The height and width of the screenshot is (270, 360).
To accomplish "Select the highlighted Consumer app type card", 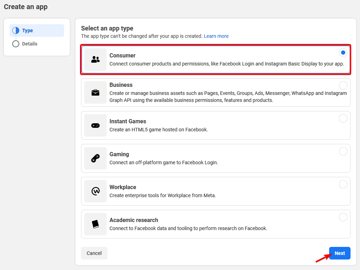I will point(215,60).
